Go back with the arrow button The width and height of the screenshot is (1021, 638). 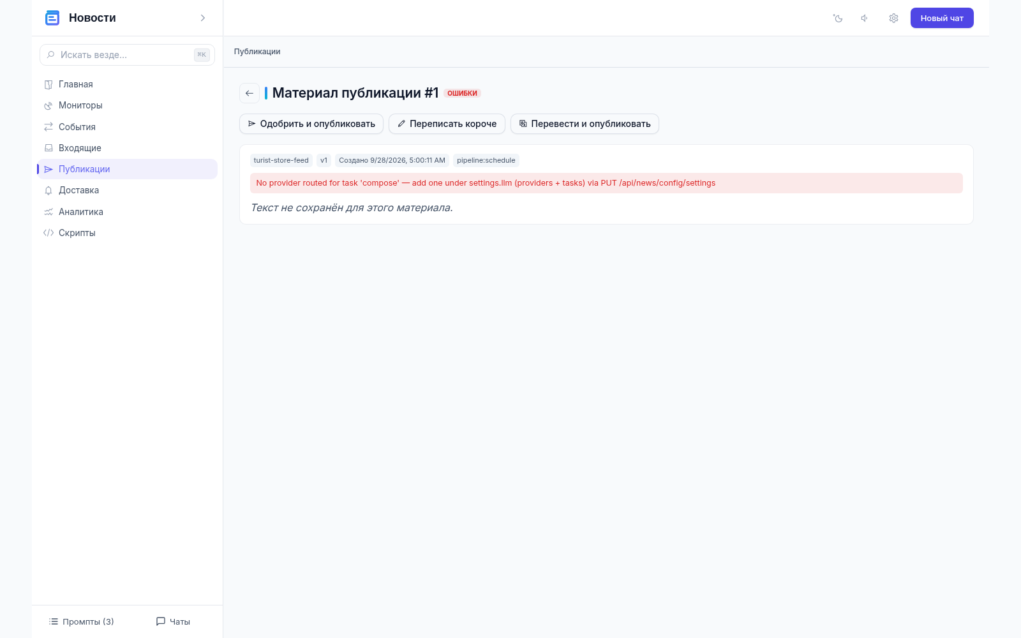pos(250,93)
